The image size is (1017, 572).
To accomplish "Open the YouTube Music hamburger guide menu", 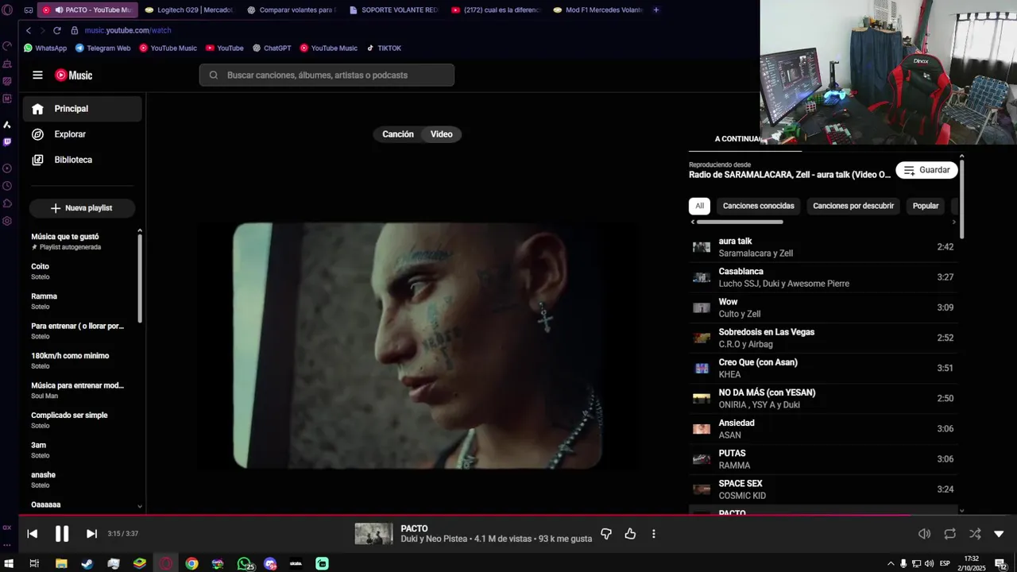I will (x=37, y=75).
